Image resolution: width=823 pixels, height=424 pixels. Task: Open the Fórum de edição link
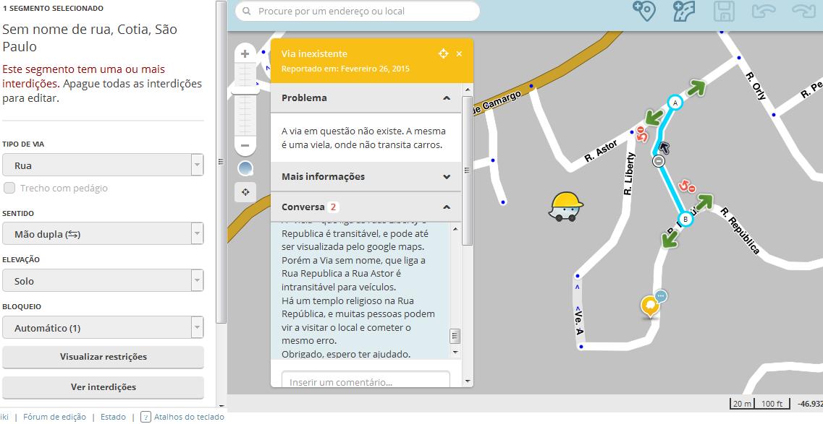pos(54,417)
